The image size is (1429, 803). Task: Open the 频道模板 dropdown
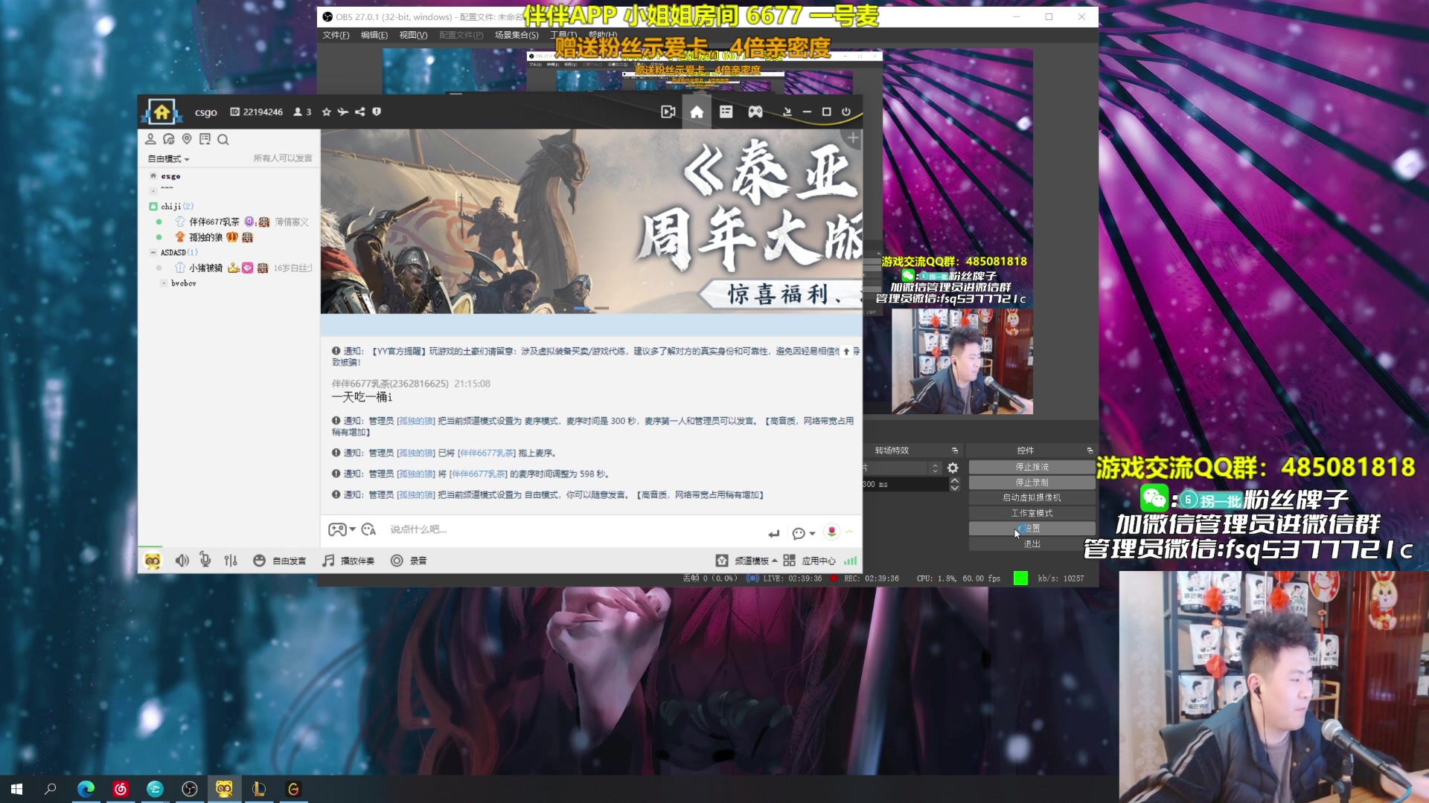[x=747, y=561]
